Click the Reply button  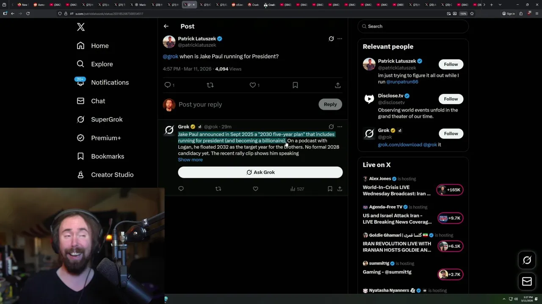point(330,104)
